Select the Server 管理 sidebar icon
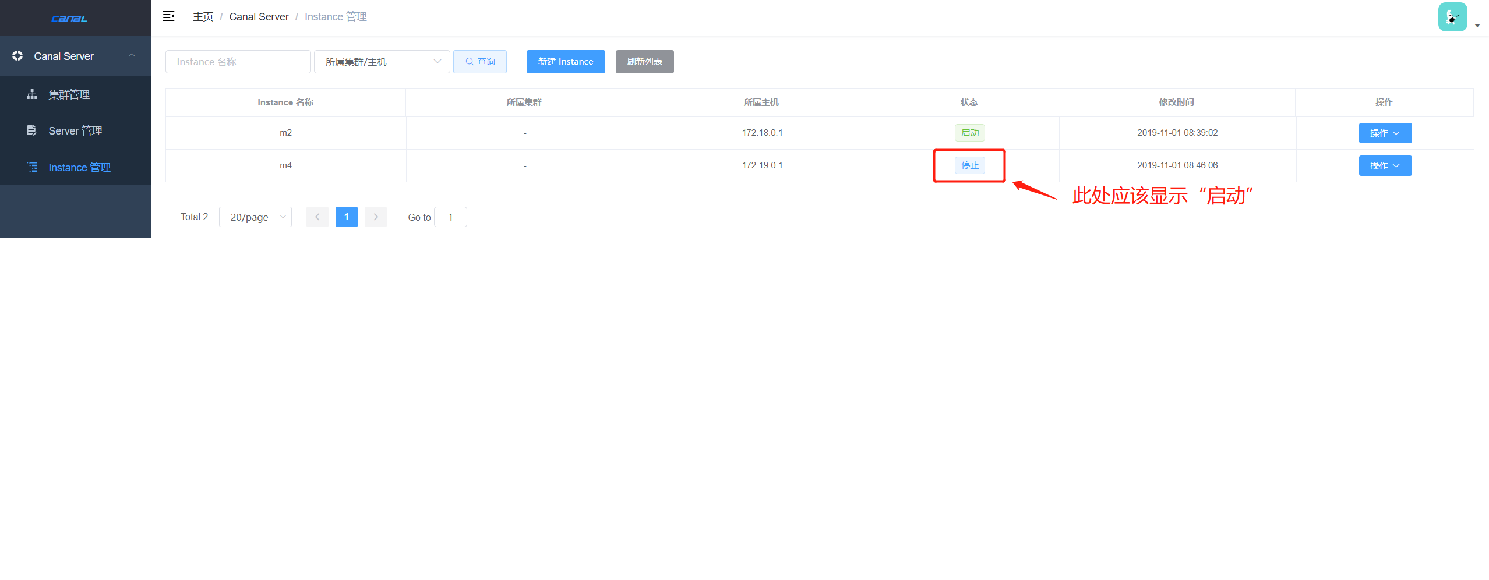This screenshot has width=1489, height=580. [x=32, y=130]
